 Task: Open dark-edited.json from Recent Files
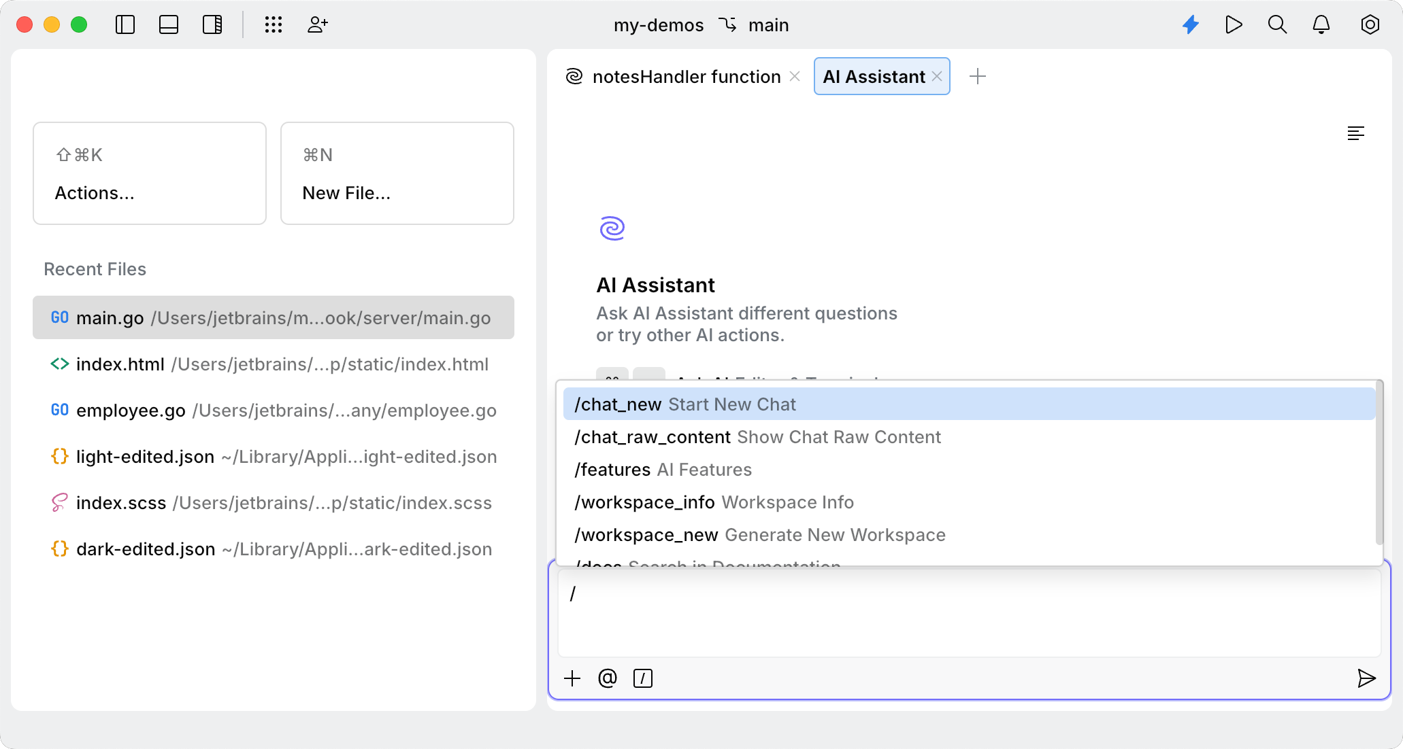(274, 549)
